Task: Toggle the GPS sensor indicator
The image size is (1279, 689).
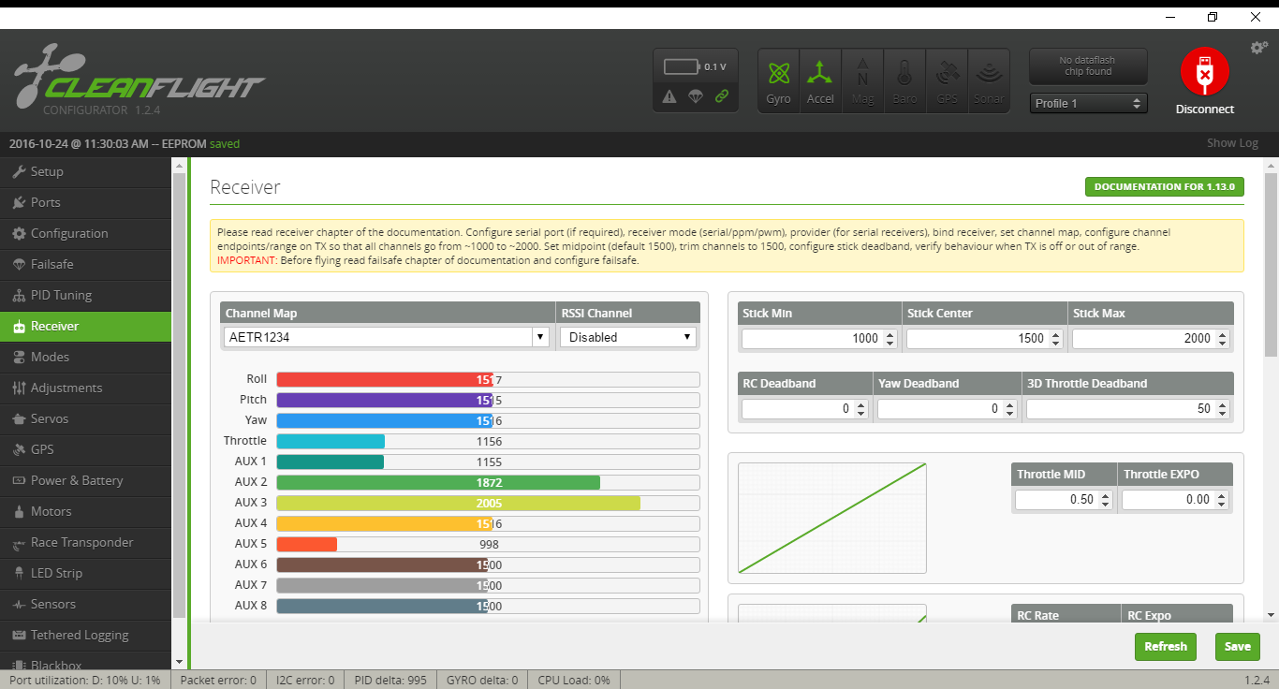Action: (947, 80)
